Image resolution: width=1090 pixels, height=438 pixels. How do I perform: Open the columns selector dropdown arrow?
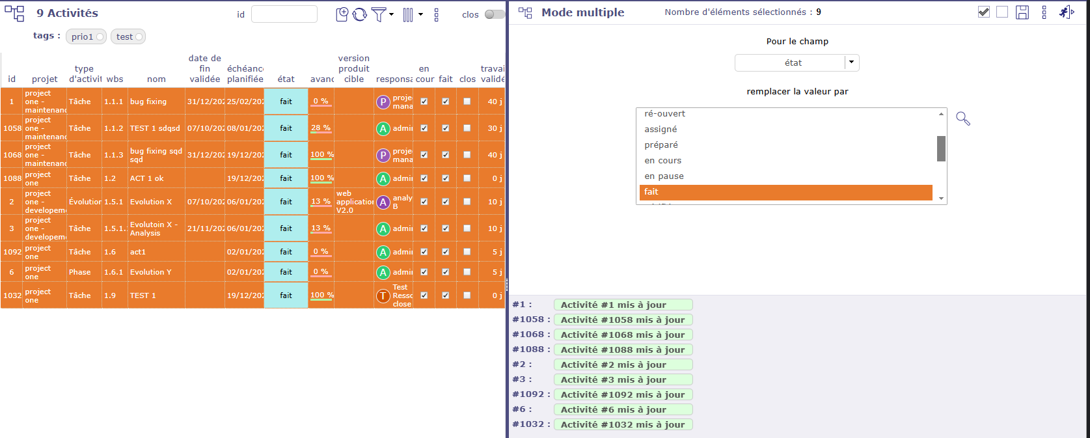[x=420, y=14]
